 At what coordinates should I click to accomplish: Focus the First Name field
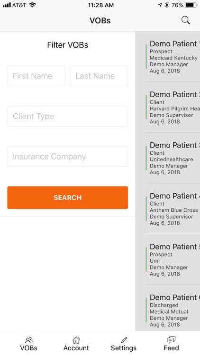(36, 76)
